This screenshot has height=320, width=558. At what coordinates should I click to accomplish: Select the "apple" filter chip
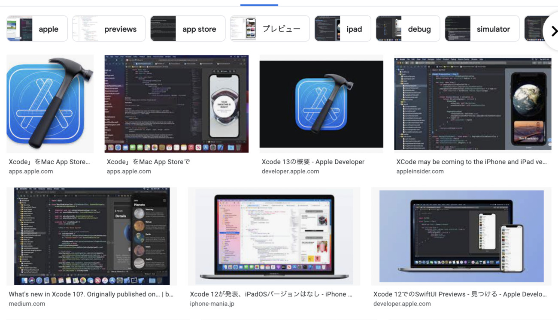(37, 29)
